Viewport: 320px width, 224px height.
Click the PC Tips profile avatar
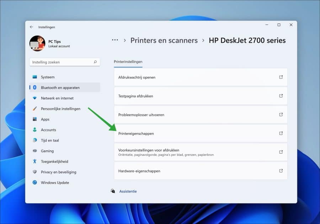tap(37, 43)
